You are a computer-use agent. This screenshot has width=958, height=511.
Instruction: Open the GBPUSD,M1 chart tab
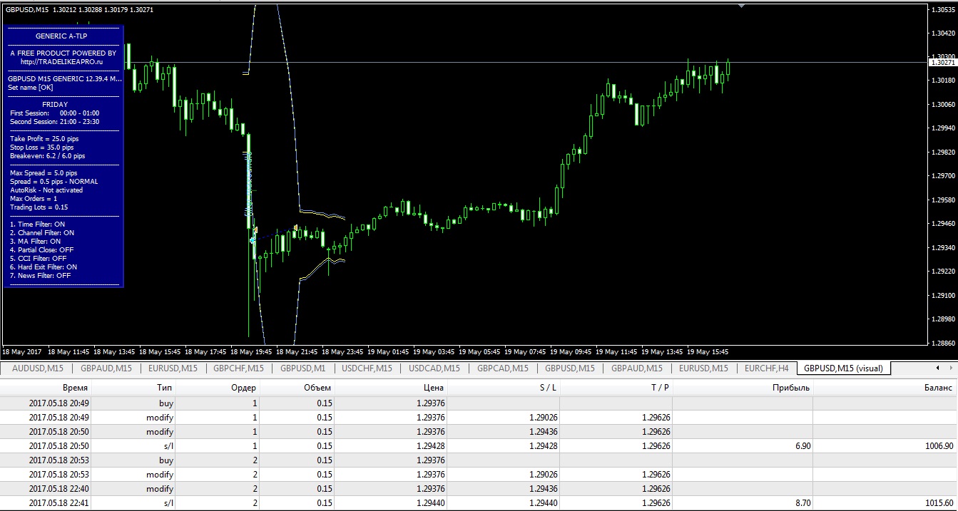tap(303, 368)
